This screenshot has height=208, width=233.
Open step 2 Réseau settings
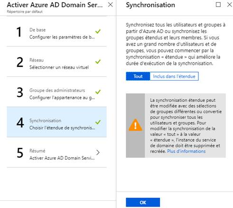[56, 62]
